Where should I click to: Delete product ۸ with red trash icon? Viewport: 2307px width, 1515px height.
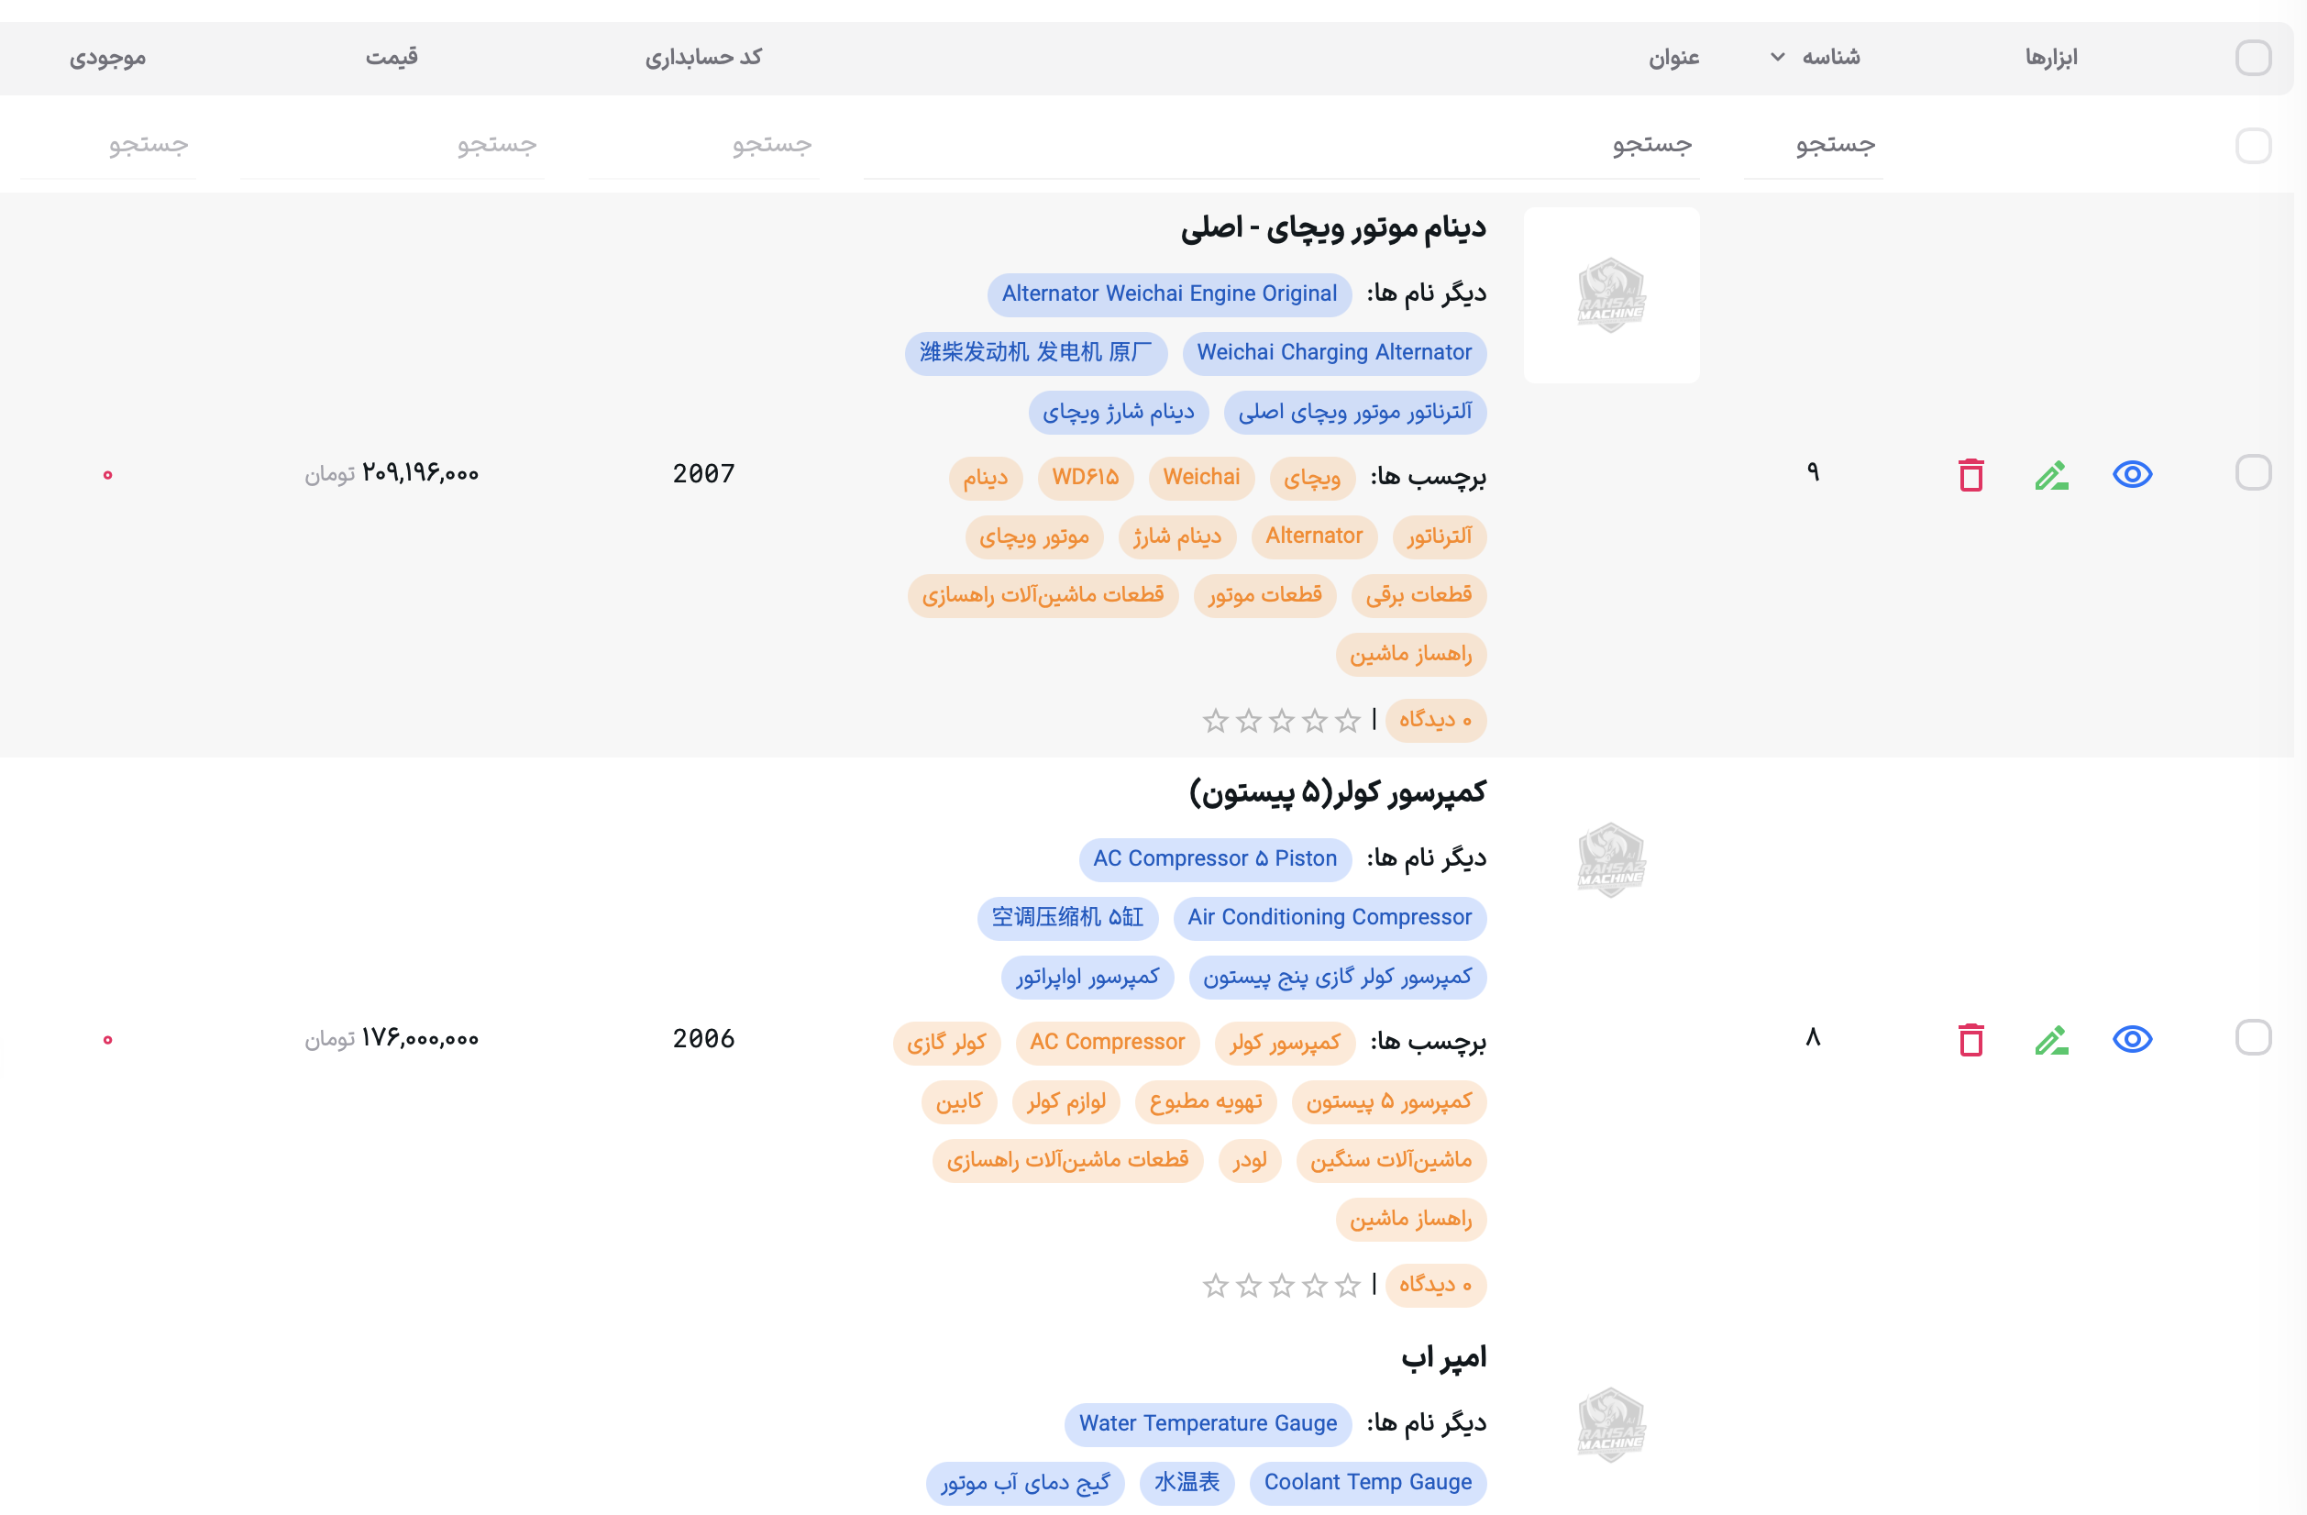(x=1970, y=1040)
